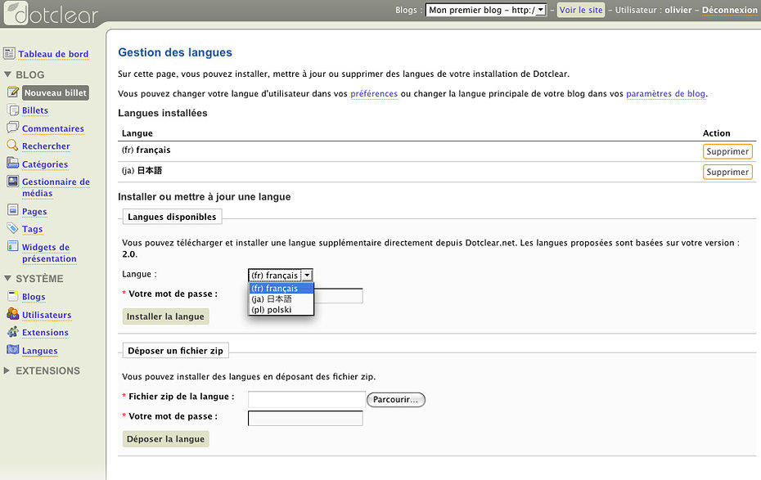Click the Tableau de bord sidebar icon
The width and height of the screenshot is (761, 480).
pos(9,54)
